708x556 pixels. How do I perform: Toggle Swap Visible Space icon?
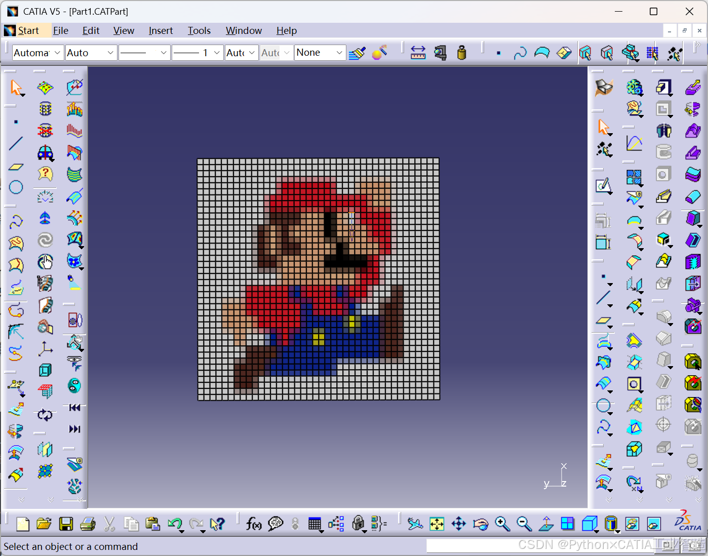coord(654,524)
